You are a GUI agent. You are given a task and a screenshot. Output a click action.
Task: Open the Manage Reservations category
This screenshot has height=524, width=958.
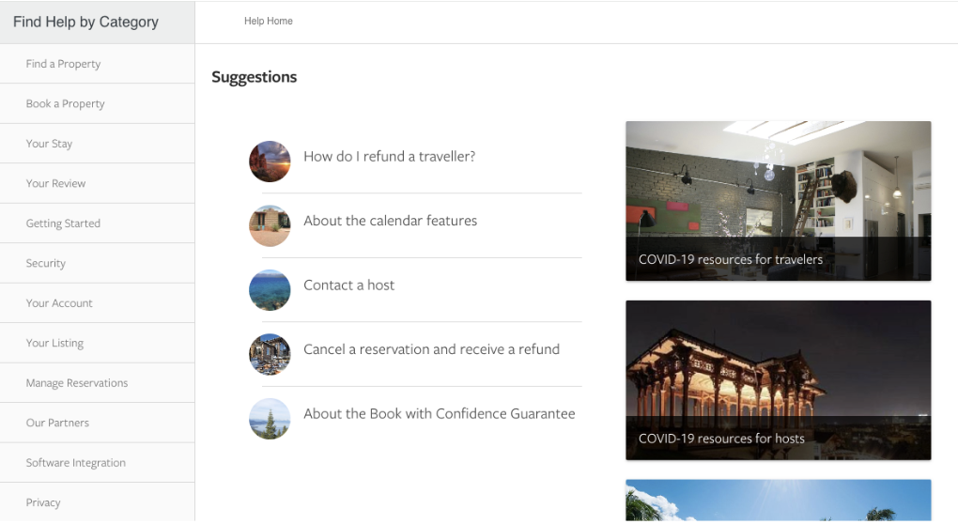[x=77, y=383]
